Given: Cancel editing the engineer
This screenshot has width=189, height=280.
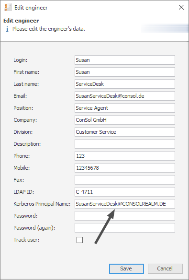Looking at the screenshot, I should coord(165,268).
